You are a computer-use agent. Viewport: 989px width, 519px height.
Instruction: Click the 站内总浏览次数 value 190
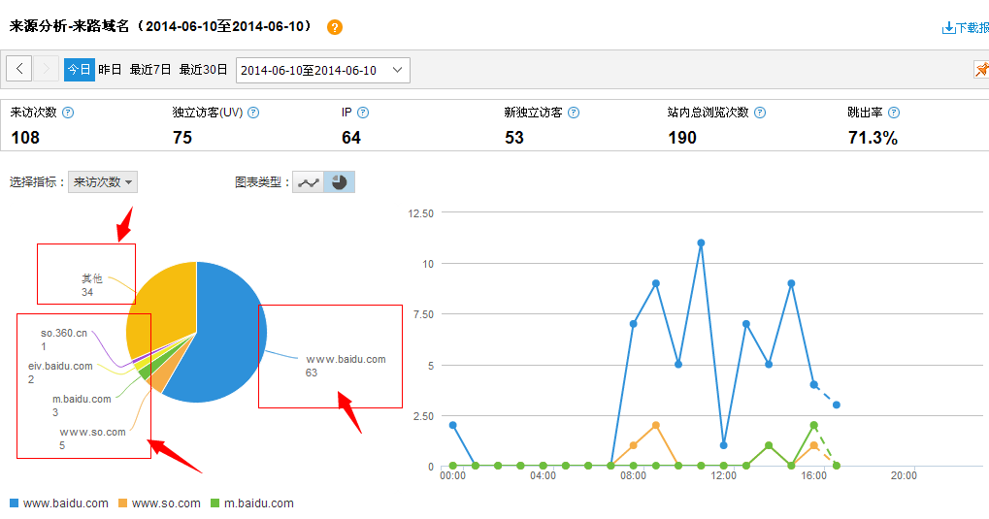[682, 138]
